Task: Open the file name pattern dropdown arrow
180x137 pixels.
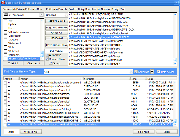Action: click(x=131, y=72)
